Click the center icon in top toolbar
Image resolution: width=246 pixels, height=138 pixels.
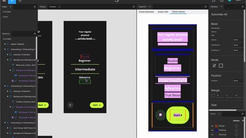click(117, 1)
